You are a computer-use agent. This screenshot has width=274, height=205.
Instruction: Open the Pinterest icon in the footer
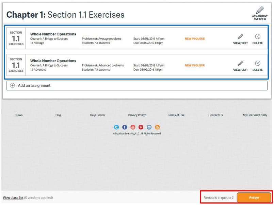tap(141, 127)
